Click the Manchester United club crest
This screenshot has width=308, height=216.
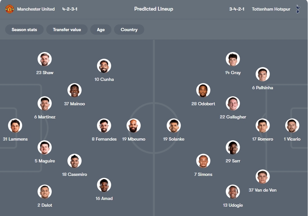click(x=10, y=9)
